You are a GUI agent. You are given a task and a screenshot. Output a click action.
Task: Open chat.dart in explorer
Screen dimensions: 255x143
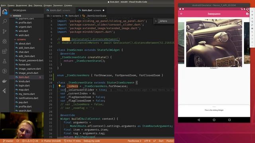24,52
